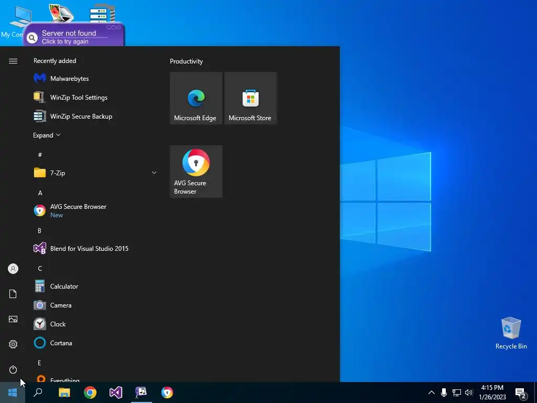Open the user account icon
This screenshot has height=403, width=537.
(13, 269)
